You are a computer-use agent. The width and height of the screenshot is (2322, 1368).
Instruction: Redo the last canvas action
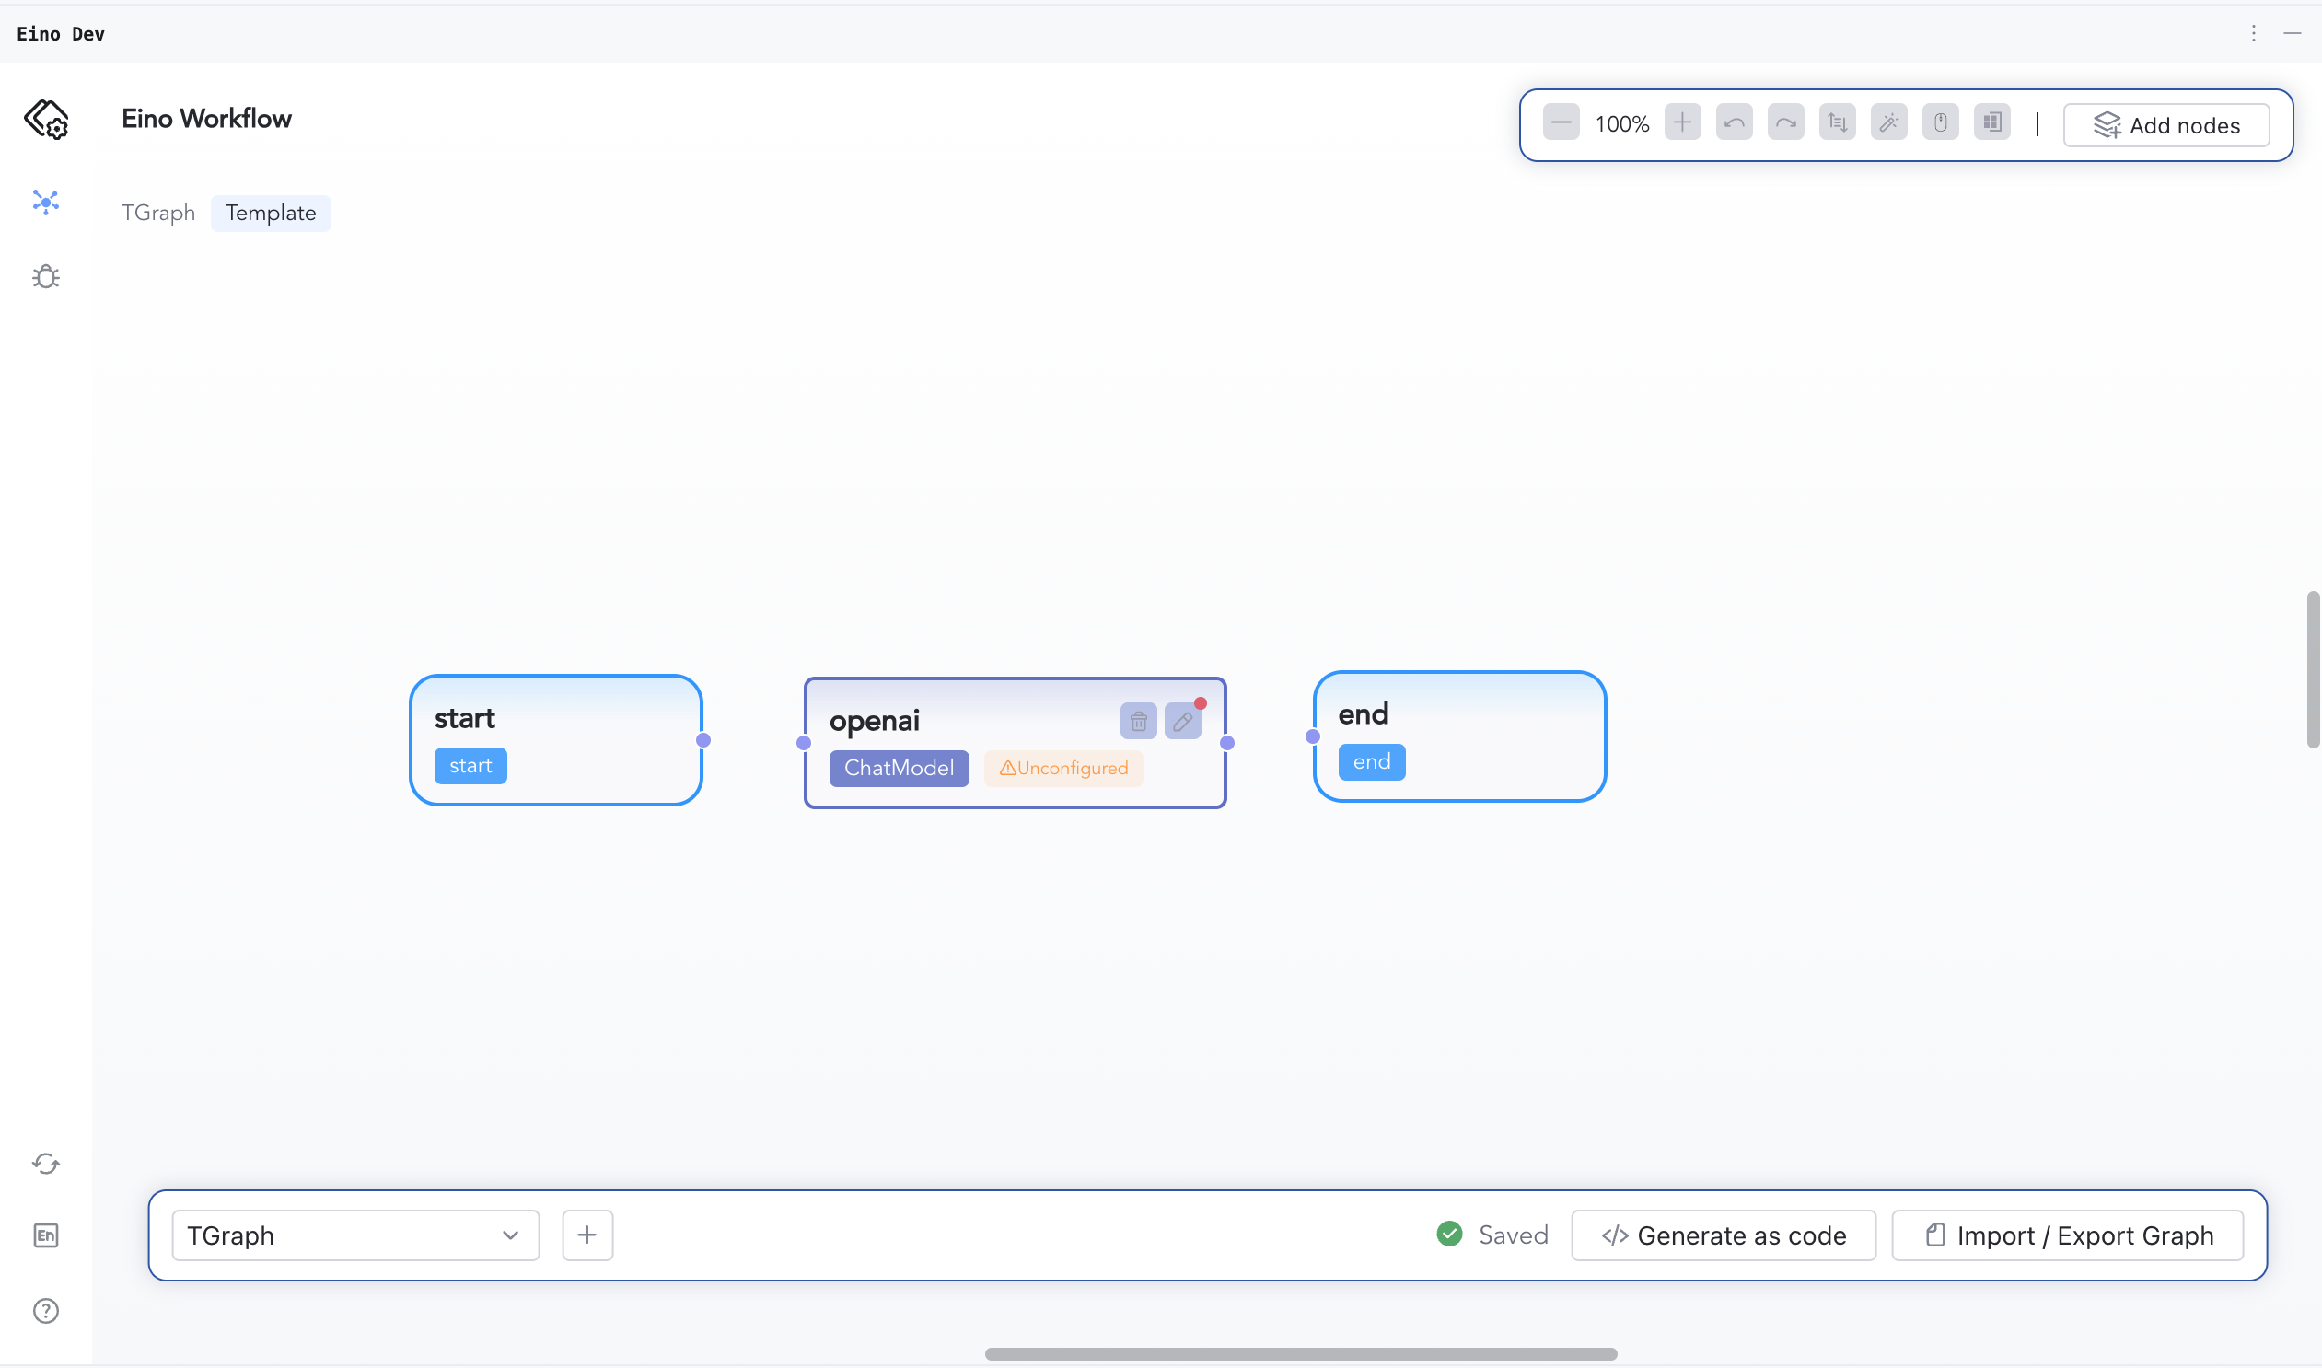click(1785, 122)
